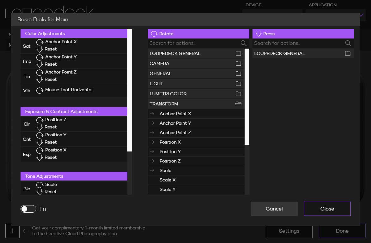
Task: Click the plus icon at bottom left
Action: point(12,231)
